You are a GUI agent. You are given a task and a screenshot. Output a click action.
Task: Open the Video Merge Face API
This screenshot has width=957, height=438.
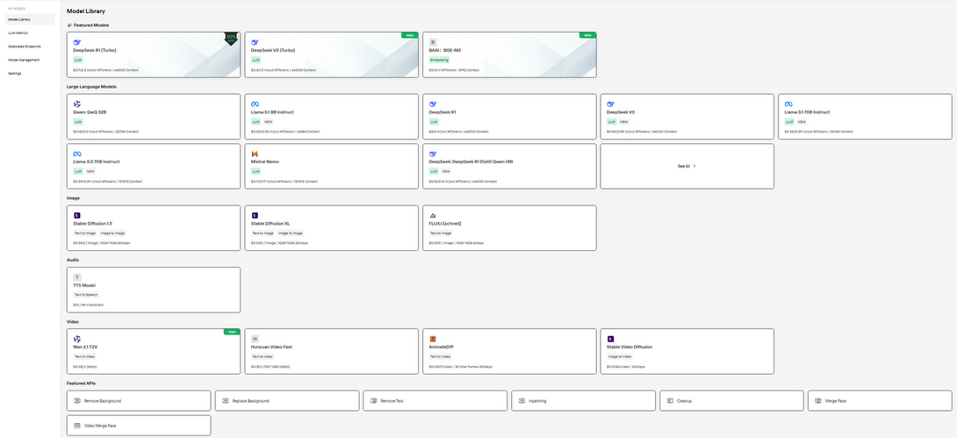[139, 425]
